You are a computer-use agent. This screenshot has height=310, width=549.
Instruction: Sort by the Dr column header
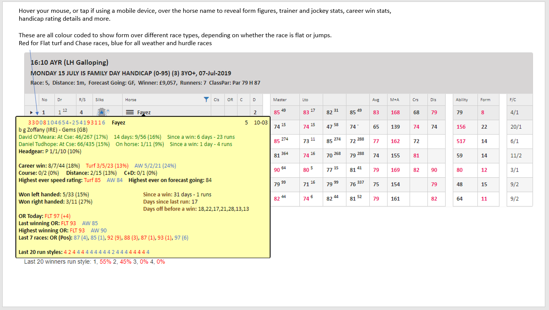click(x=59, y=100)
